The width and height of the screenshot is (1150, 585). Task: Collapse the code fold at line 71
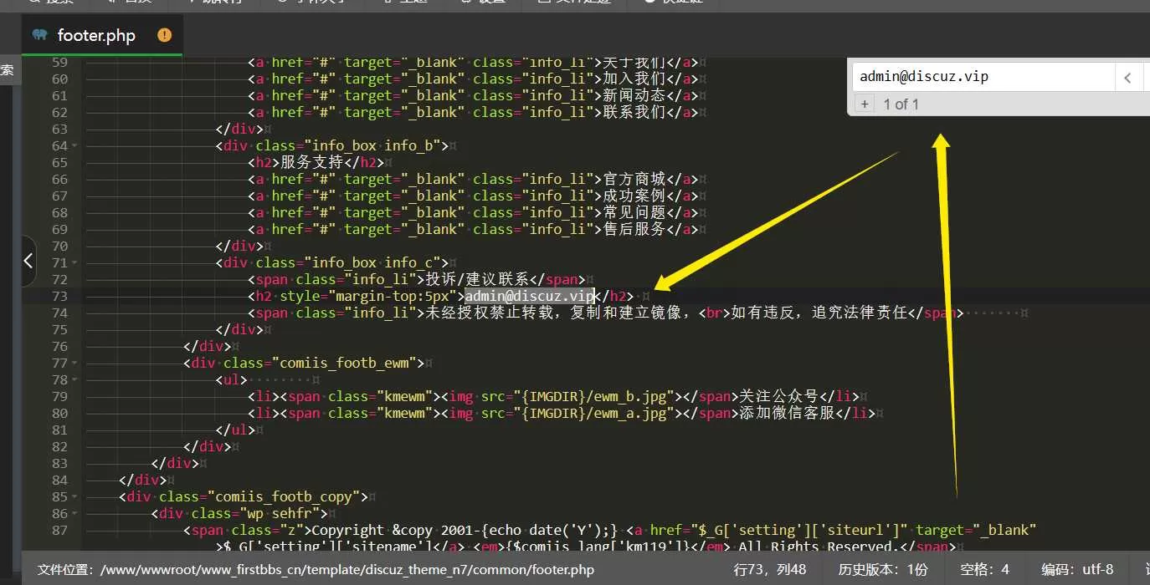click(x=75, y=263)
